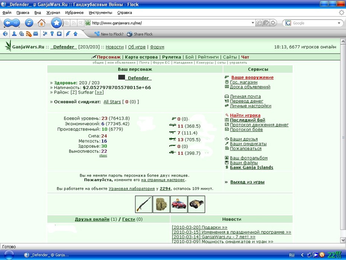Open the orange Feeds sidebar icon
This screenshot has width=346, height=260.
pyautogui.click(x=29, y=34)
